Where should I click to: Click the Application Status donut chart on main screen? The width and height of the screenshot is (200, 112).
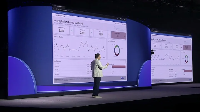click(x=117, y=50)
